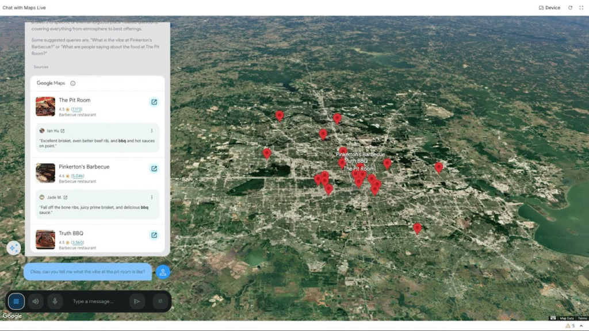The image size is (589, 331).
Task: Toggle the highlighted live chat button
Action: [x=16, y=301]
